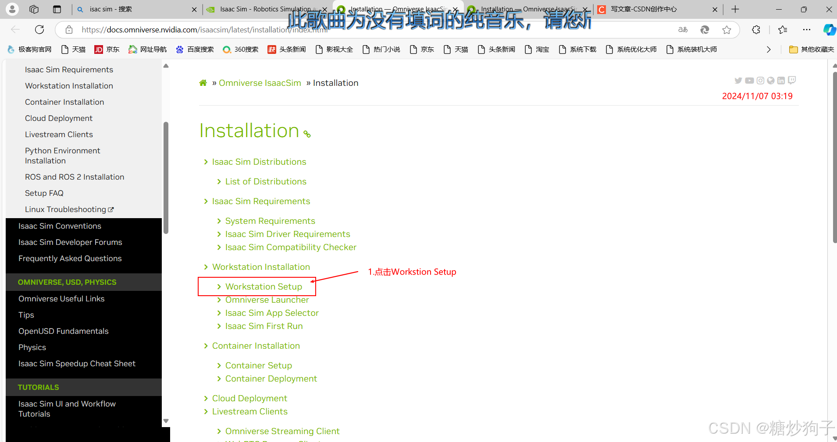Open the Workstation Setup link

point(264,286)
